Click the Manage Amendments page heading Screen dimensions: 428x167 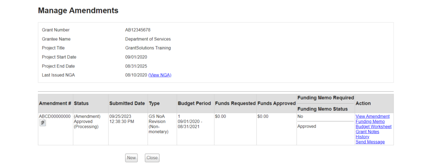[78, 10]
